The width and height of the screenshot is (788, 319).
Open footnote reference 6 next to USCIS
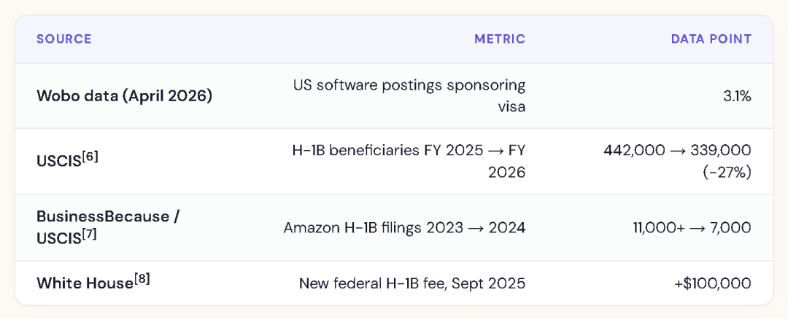91,157
